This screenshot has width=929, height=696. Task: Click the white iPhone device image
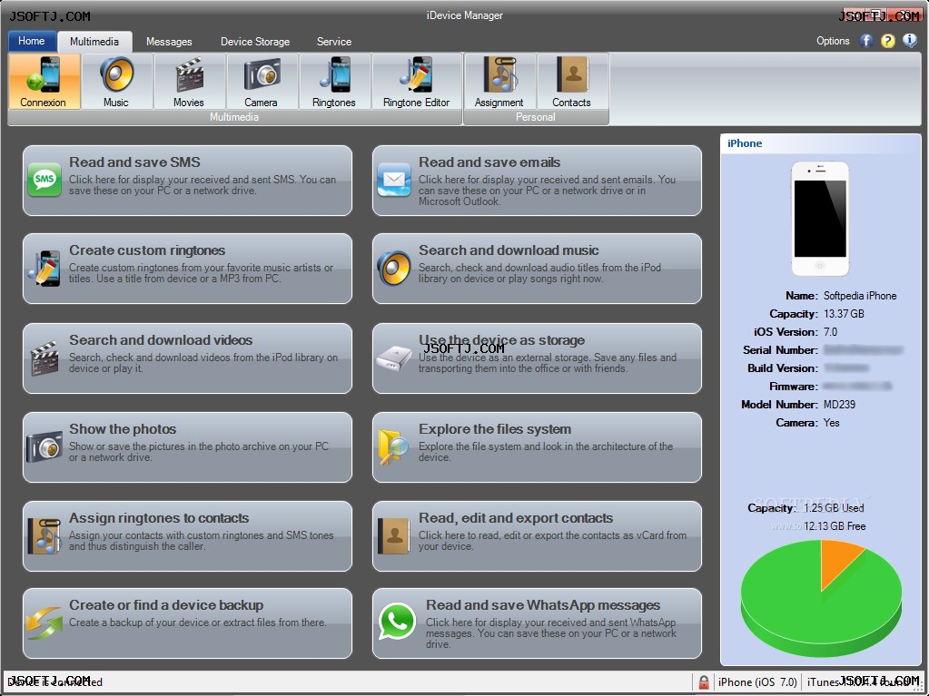pyautogui.click(x=820, y=219)
